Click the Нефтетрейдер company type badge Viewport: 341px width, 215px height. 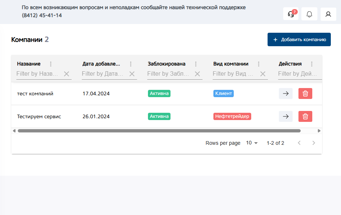click(x=232, y=116)
